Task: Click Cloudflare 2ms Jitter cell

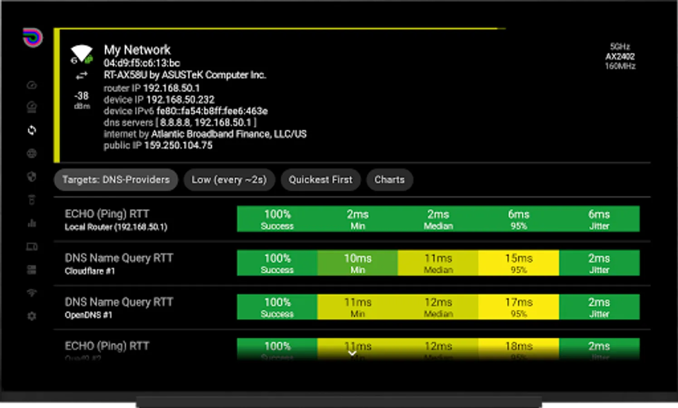Action: [x=599, y=263]
